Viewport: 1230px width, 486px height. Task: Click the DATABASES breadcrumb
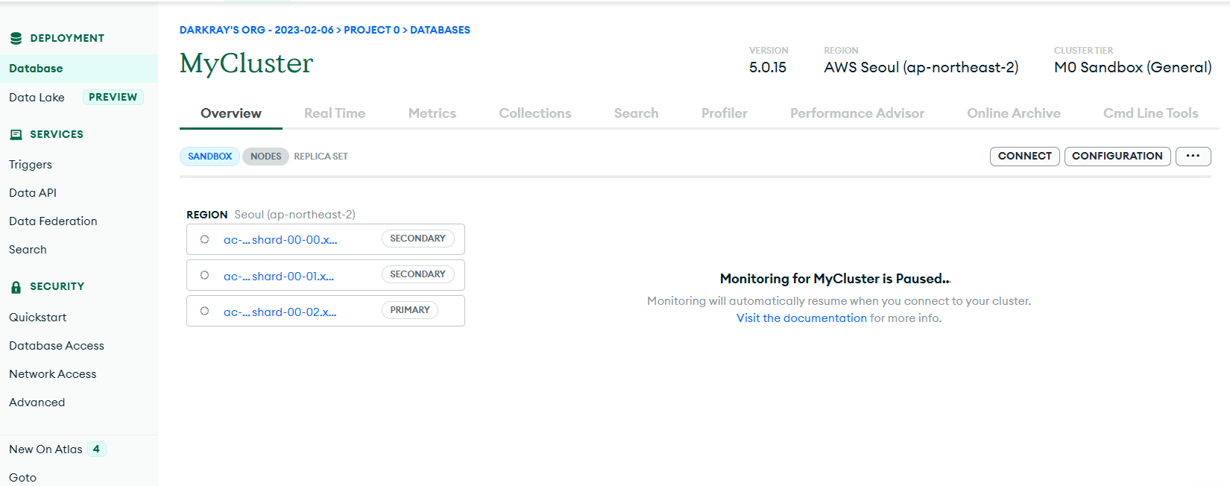coord(440,31)
